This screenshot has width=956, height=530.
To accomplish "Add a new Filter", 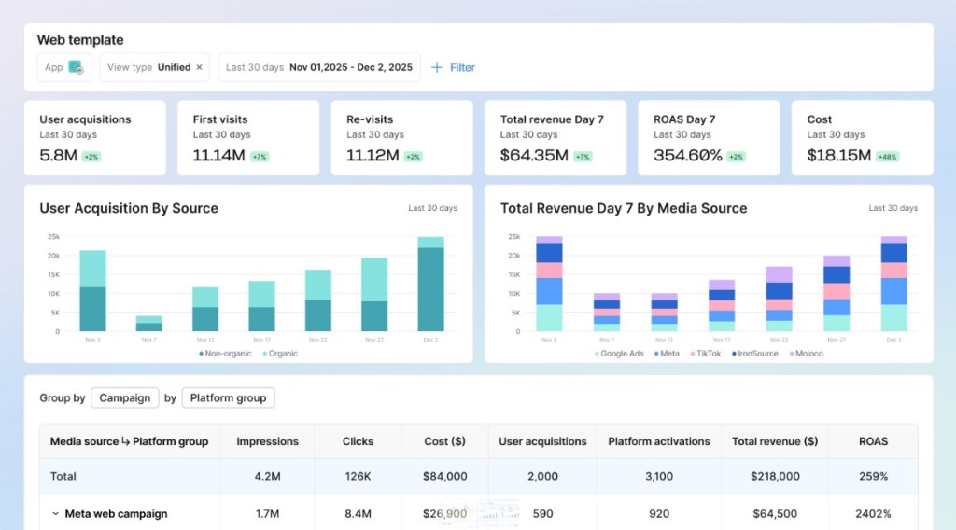I will point(453,67).
